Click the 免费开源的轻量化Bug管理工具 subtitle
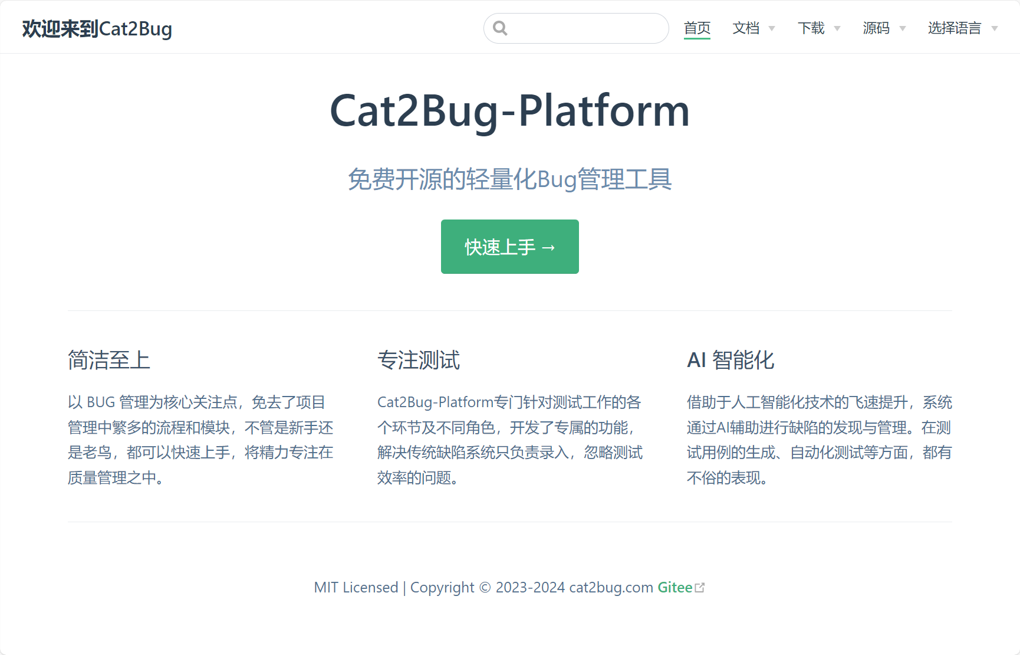 tap(509, 179)
